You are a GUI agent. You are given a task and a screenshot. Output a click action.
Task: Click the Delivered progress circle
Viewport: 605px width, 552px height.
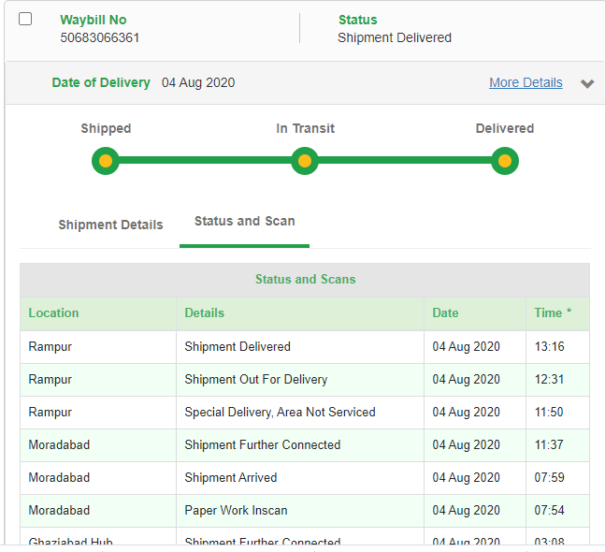505,162
